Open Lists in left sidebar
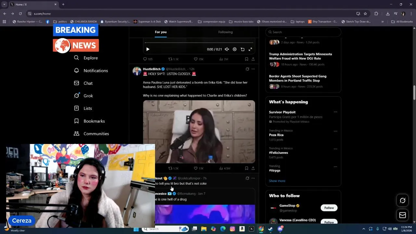Image resolution: width=416 pixels, height=234 pixels. click(83, 108)
